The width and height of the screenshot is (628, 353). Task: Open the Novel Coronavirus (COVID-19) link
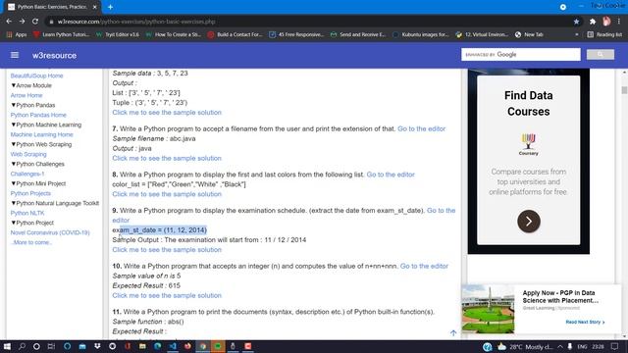[50, 232]
